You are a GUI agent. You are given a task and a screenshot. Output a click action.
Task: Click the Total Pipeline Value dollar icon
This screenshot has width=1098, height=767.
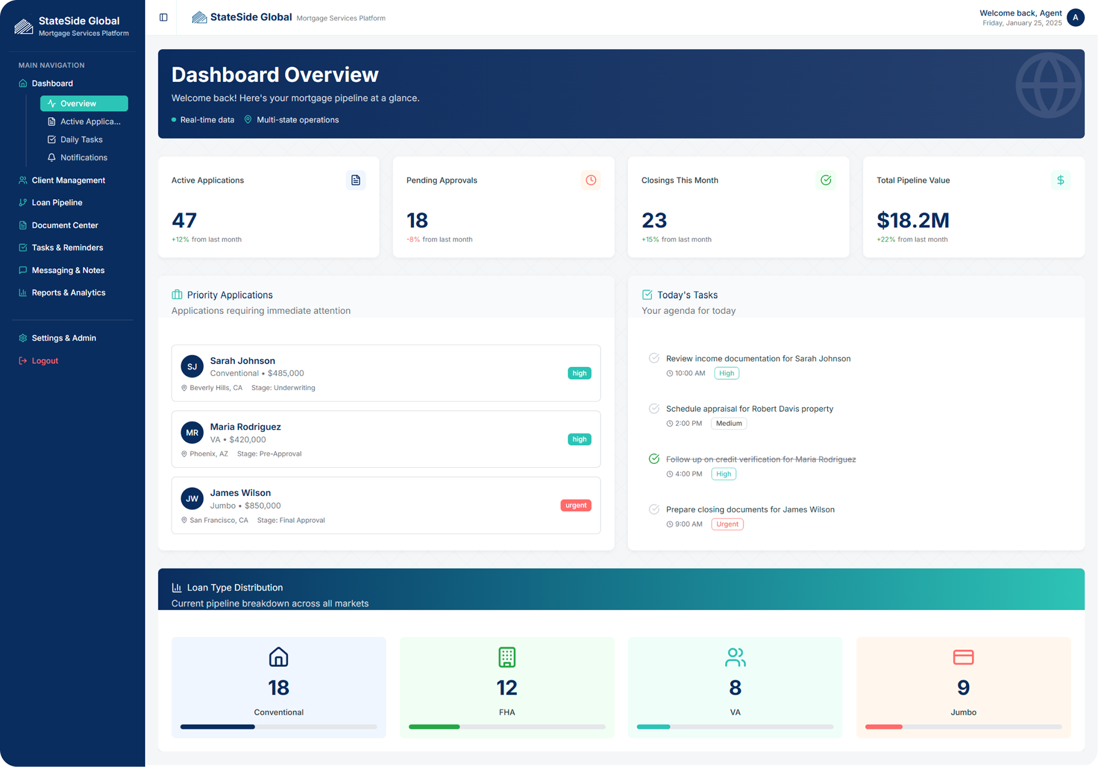pos(1060,180)
